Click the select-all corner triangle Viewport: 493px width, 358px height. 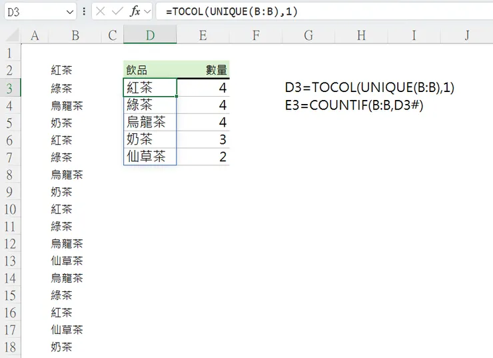13,35
